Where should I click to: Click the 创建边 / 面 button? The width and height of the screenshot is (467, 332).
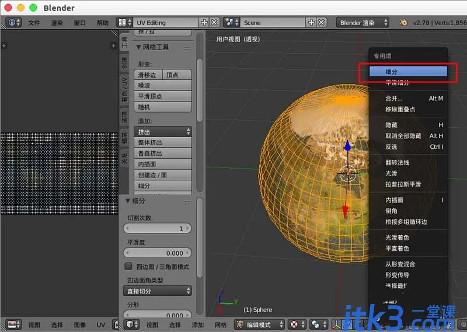click(x=163, y=175)
